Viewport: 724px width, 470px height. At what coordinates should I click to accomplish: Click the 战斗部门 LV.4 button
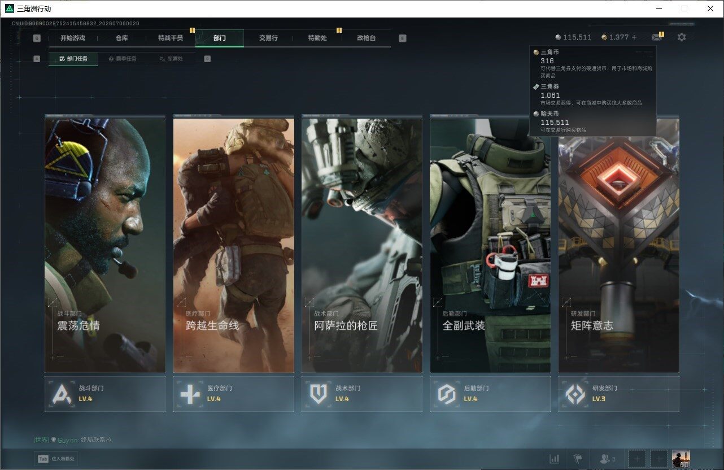coord(105,394)
